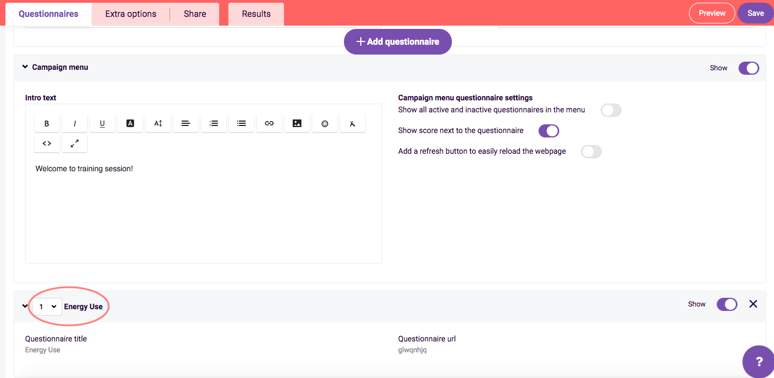Select the underline formatting icon
The image size is (774, 378).
coord(102,123)
